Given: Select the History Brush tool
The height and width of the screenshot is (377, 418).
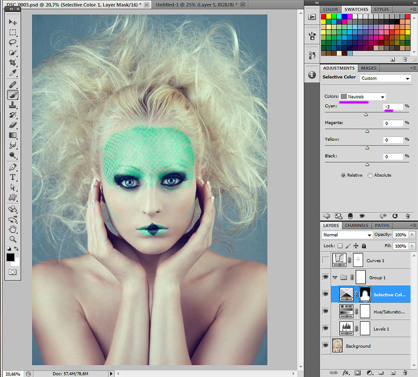Looking at the screenshot, I should click(13, 115).
